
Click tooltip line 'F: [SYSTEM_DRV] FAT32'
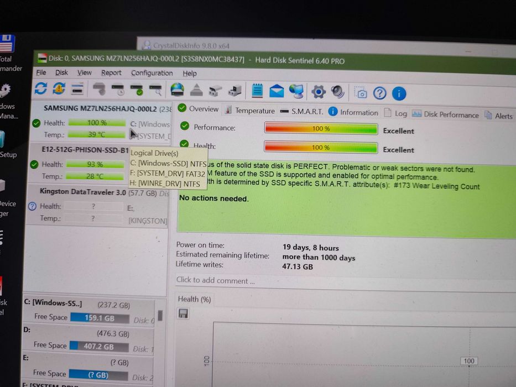pyautogui.click(x=168, y=174)
